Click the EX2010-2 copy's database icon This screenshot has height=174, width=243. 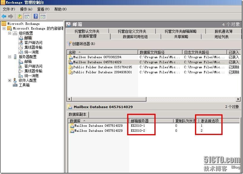coord(72,131)
